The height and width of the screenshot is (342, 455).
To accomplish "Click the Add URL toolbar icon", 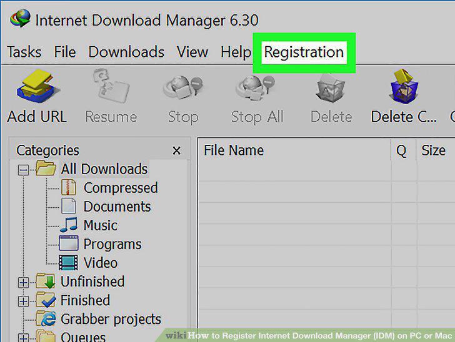I will point(38,87).
